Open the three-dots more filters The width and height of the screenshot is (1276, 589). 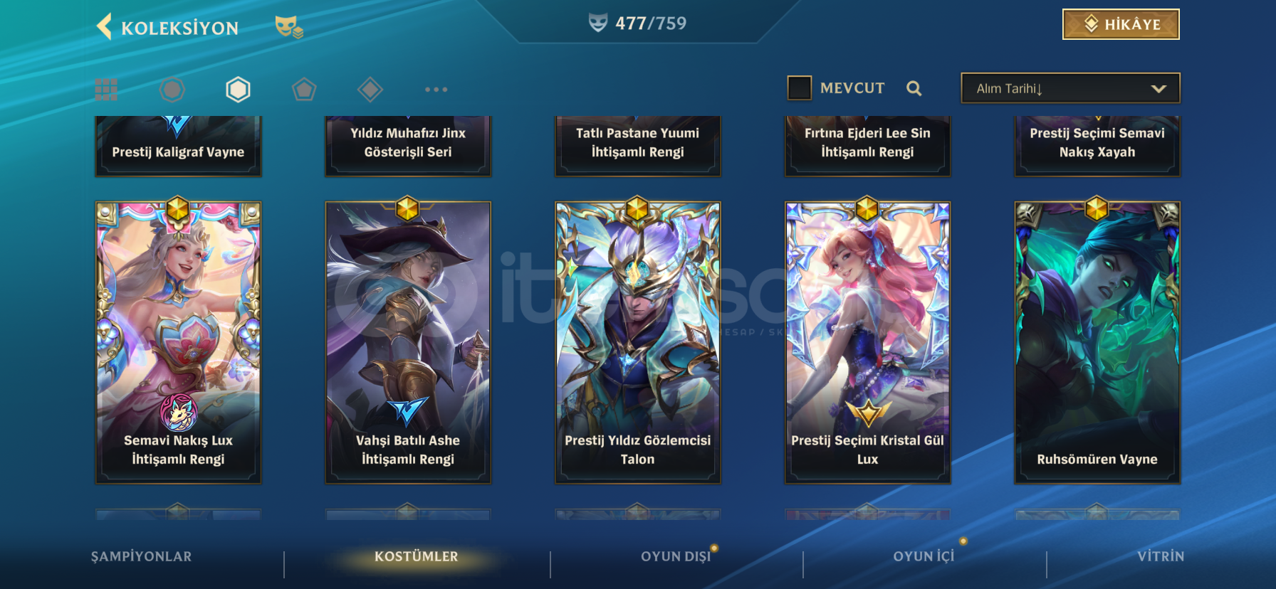pyautogui.click(x=436, y=90)
